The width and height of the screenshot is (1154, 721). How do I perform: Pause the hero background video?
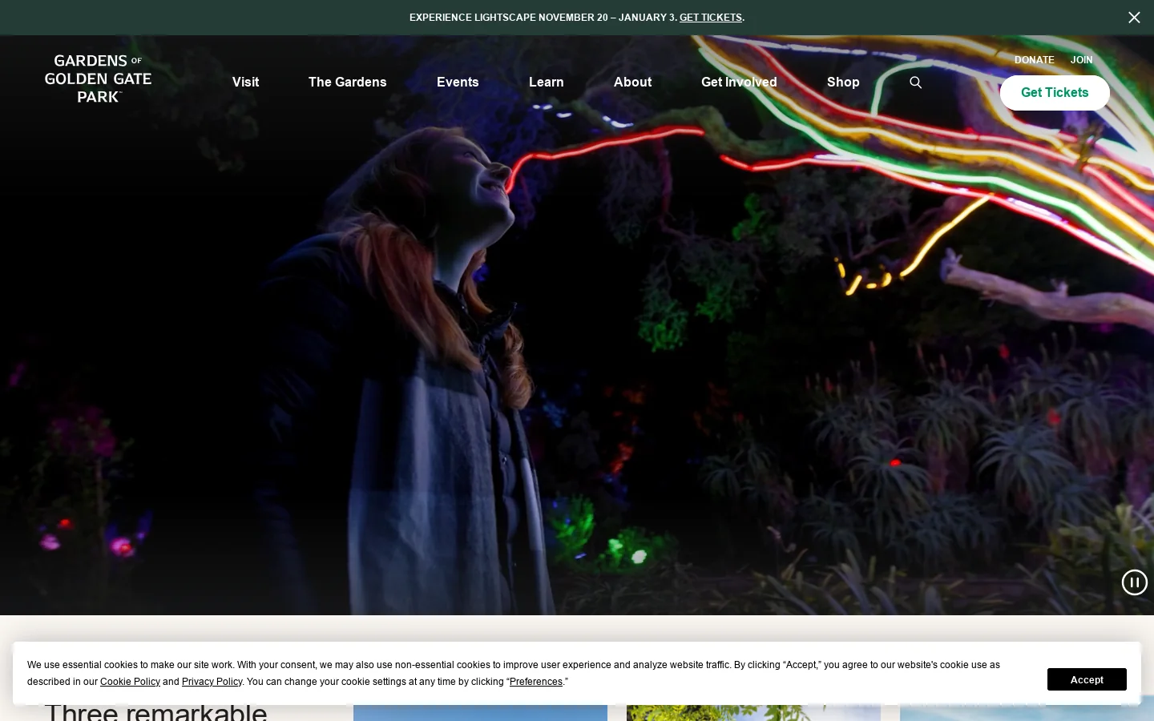(1134, 582)
